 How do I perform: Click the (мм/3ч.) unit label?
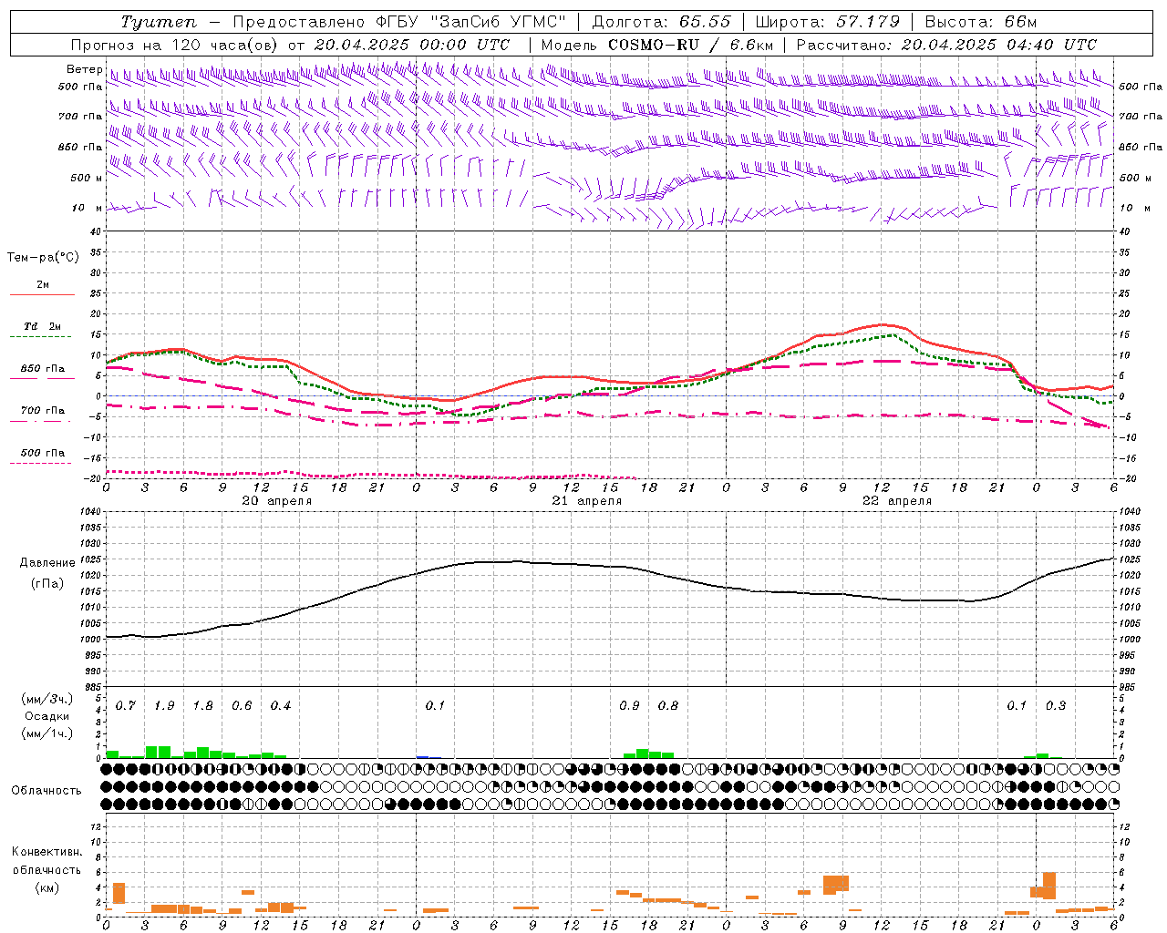click(x=46, y=700)
